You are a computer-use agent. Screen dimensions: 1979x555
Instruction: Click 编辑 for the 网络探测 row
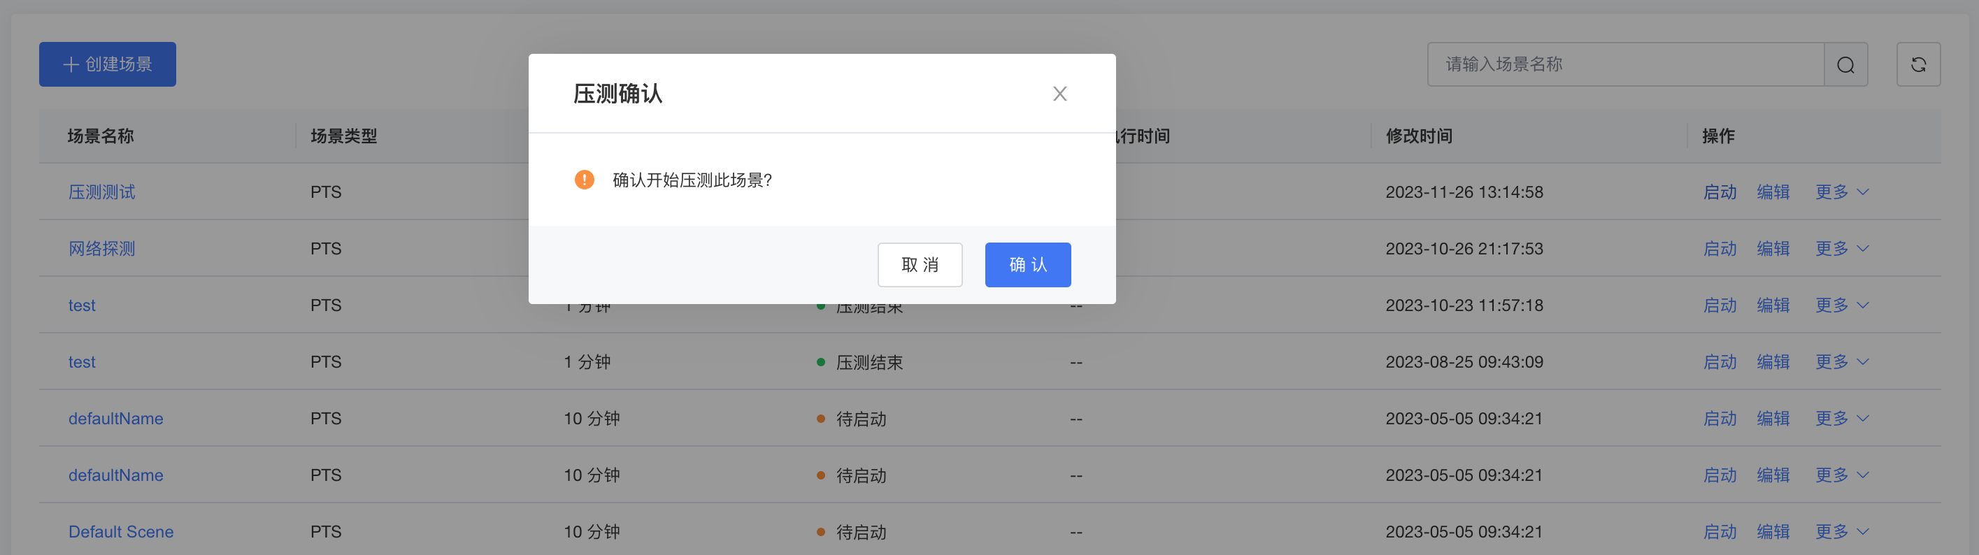[1773, 249]
